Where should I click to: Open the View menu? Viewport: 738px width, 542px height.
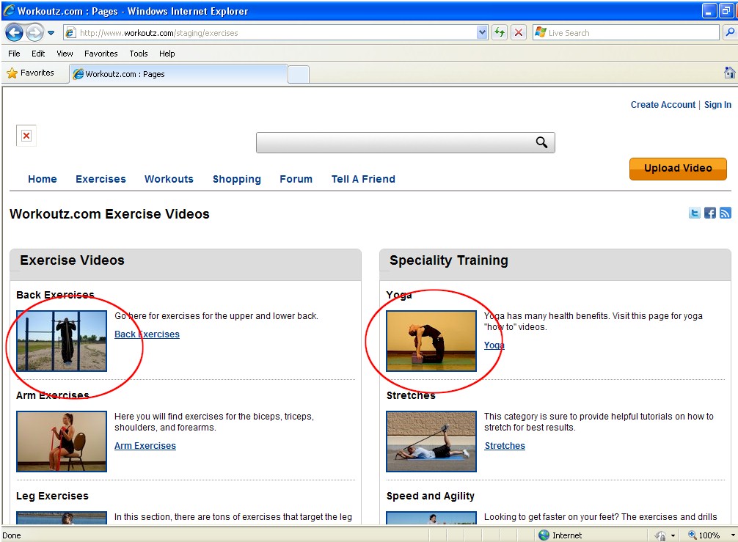[65, 54]
